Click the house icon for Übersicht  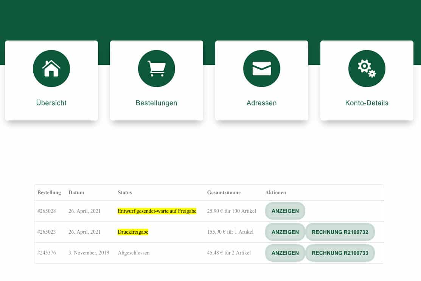(51, 69)
